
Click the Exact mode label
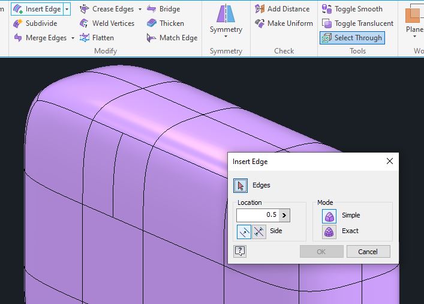350,231
